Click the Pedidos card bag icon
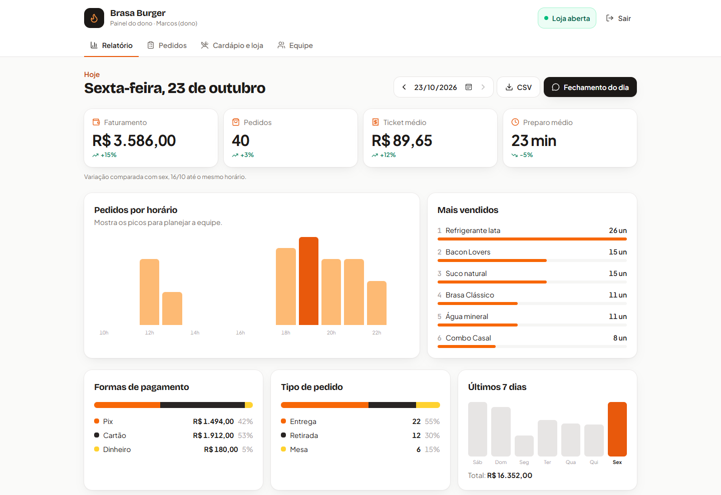Viewport: 721px width, 495px height. (x=236, y=122)
